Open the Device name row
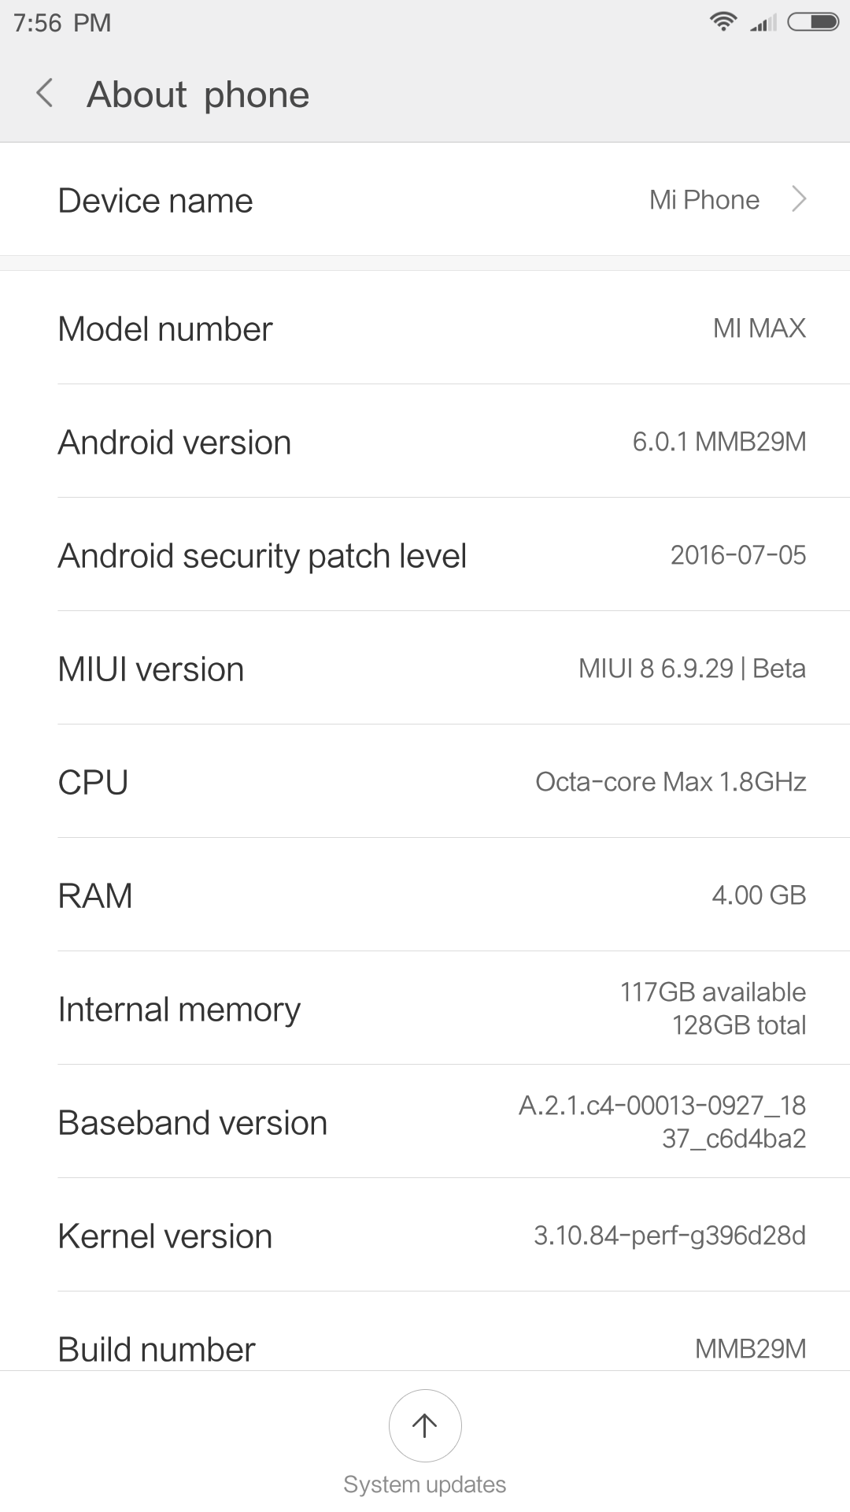The image size is (850, 1512). click(425, 200)
